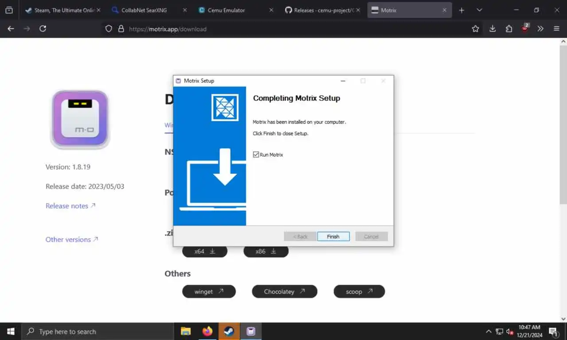The width and height of the screenshot is (567, 340).
Task: Open the extensions puzzle icon
Action: click(509, 29)
